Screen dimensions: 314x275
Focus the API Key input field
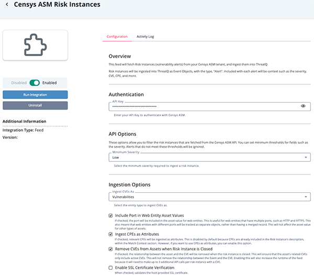point(209,106)
